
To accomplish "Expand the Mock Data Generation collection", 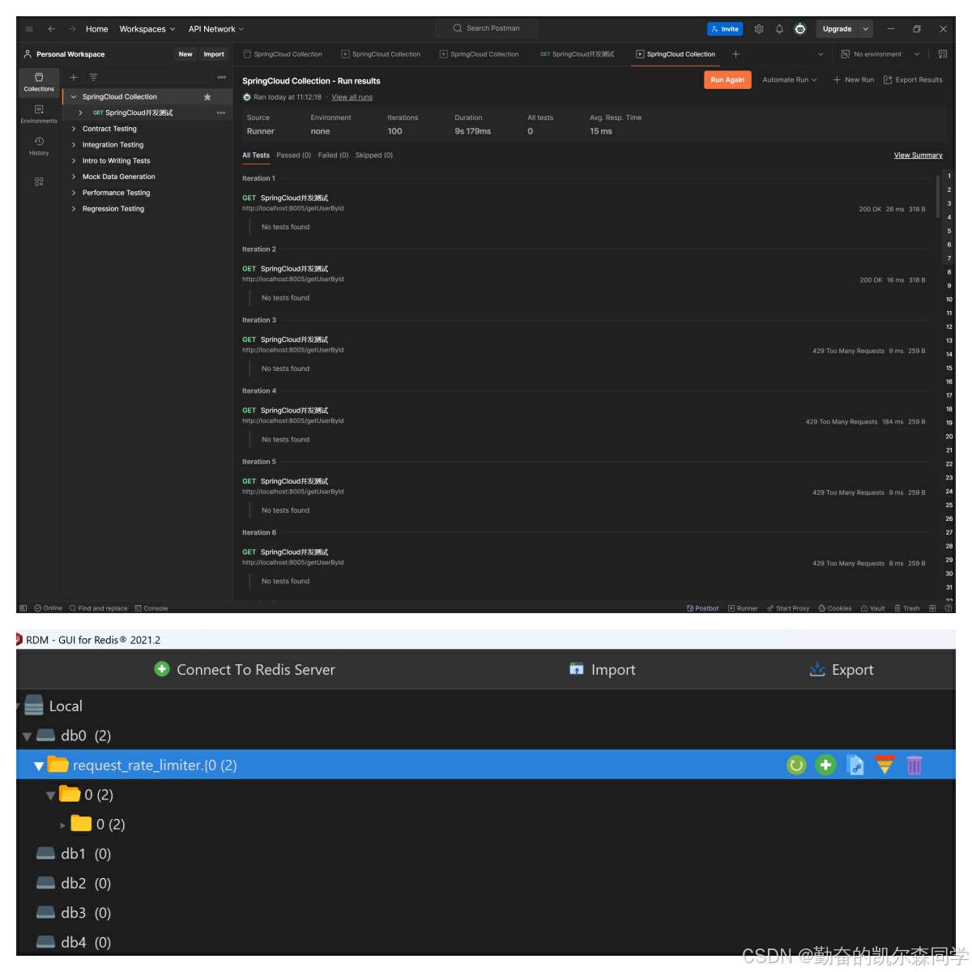I will pos(74,177).
